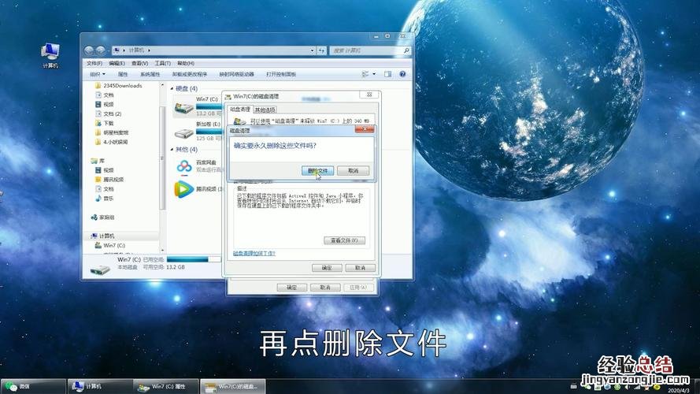Open the address bar history dropdown
The width and height of the screenshot is (700, 394).
pos(312,50)
